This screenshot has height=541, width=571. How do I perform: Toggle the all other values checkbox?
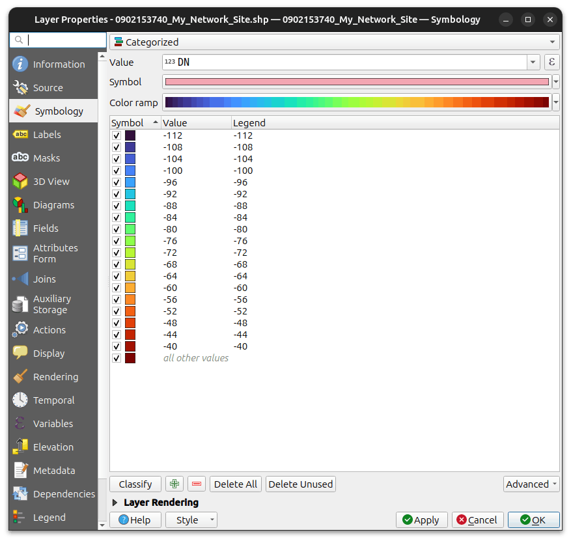[x=117, y=358]
